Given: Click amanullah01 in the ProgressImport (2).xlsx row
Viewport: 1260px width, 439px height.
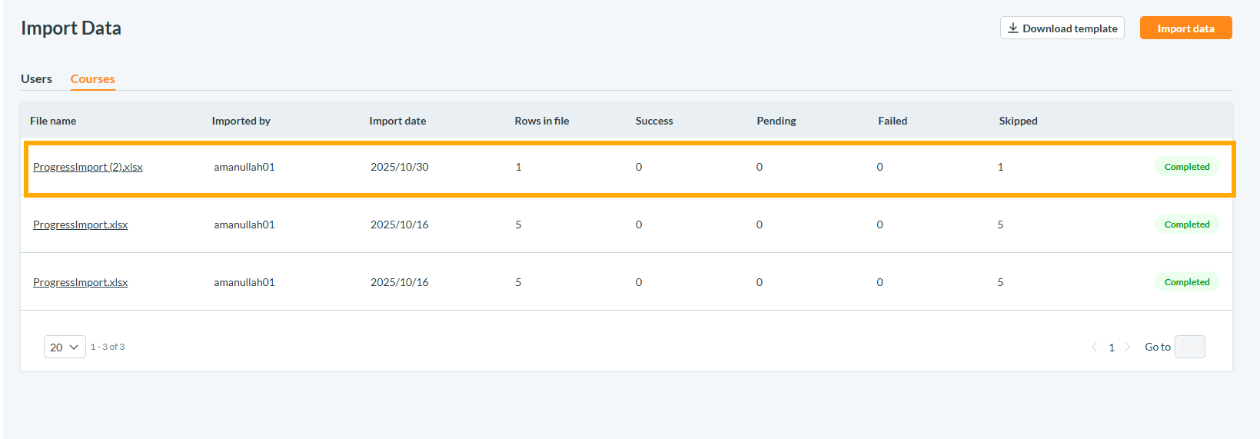Looking at the screenshot, I should [244, 167].
